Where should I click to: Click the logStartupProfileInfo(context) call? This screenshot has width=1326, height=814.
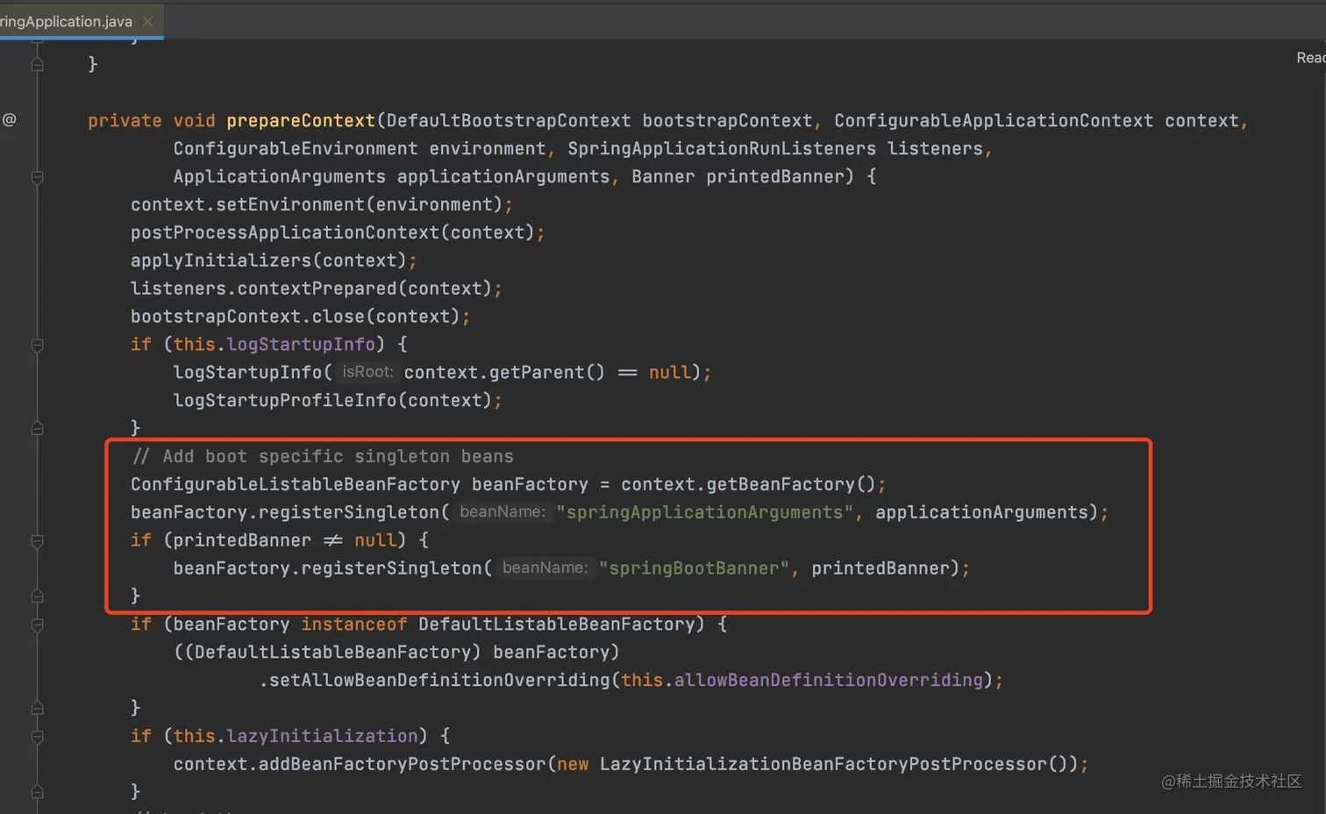coord(332,400)
